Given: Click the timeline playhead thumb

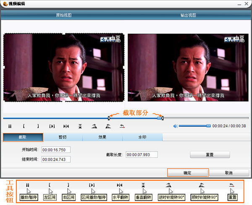Looking at the screenshot, I should click(x=160, y=118).
